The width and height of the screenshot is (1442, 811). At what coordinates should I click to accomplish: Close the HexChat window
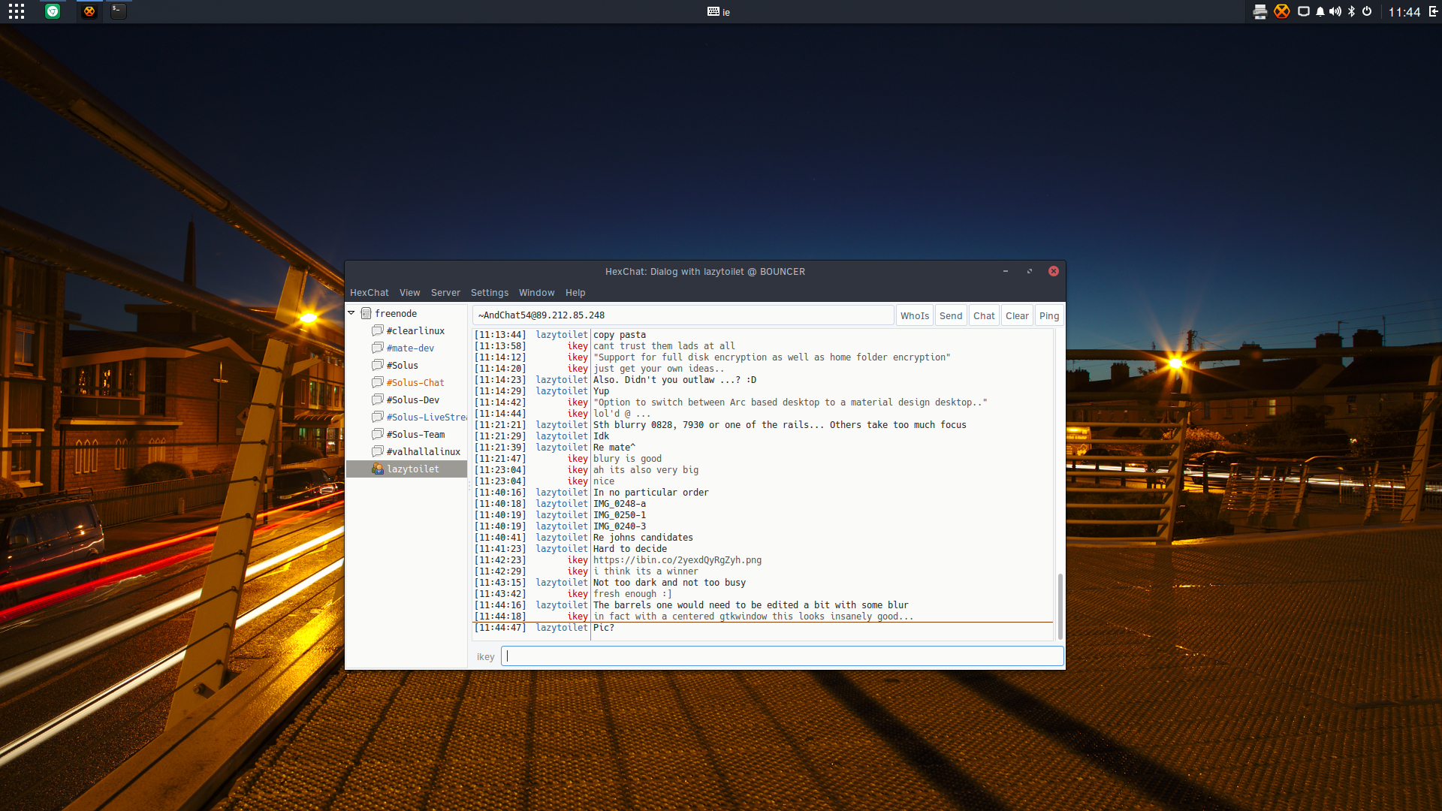click(x=1054, y=272)
